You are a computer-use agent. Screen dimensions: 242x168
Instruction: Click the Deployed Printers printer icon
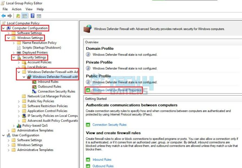pyautogui.click(x=19, y=53)
